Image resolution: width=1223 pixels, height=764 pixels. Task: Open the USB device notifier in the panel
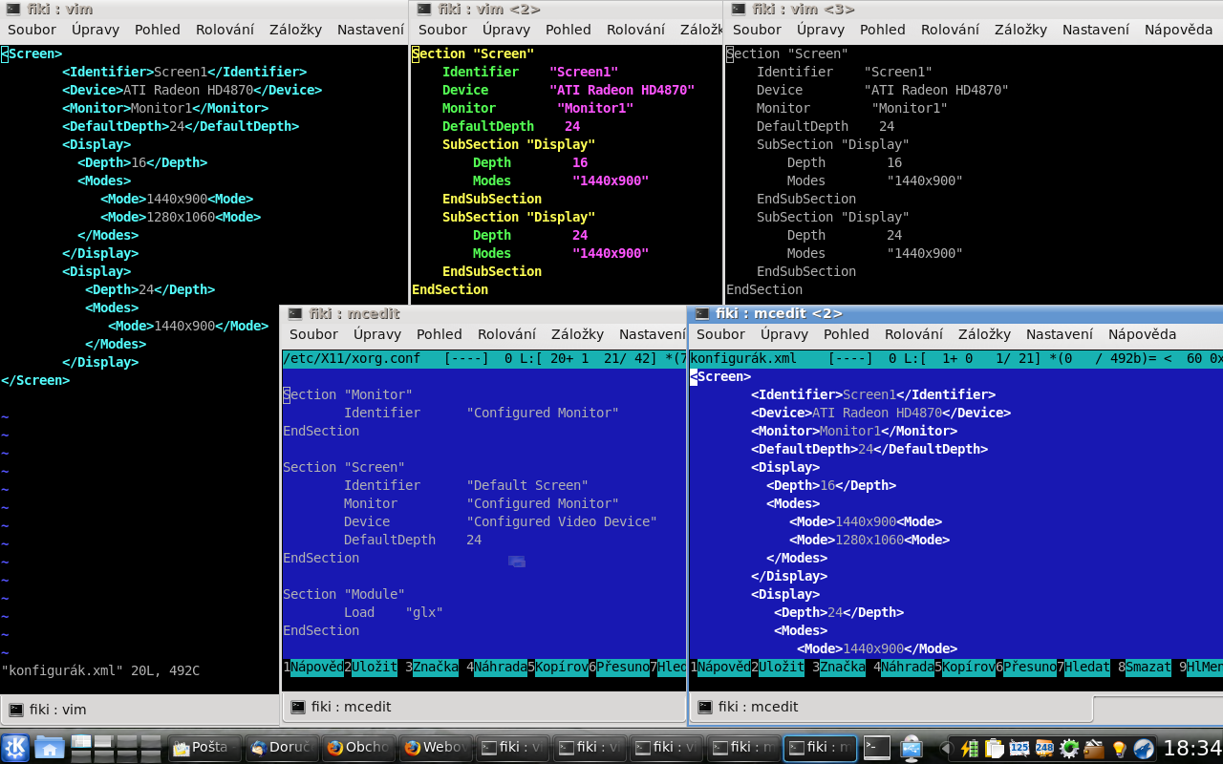911,748
